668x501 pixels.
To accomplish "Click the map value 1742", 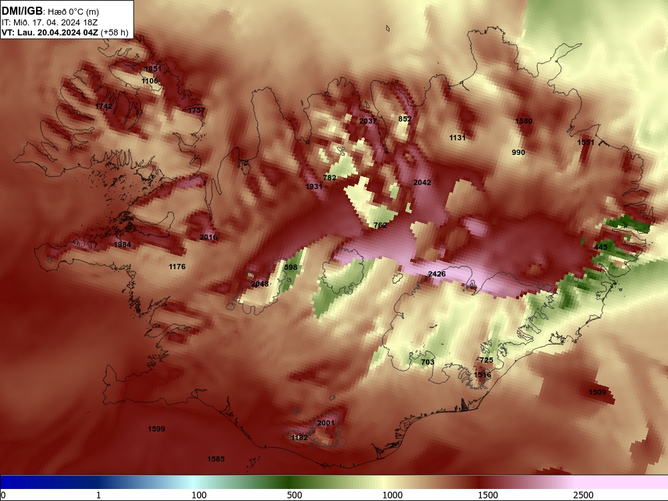I will point(104,106).
